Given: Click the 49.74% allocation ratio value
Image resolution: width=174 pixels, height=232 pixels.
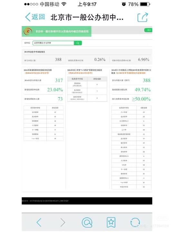Looking at the screenshot, I should click(x=142, y=90).
